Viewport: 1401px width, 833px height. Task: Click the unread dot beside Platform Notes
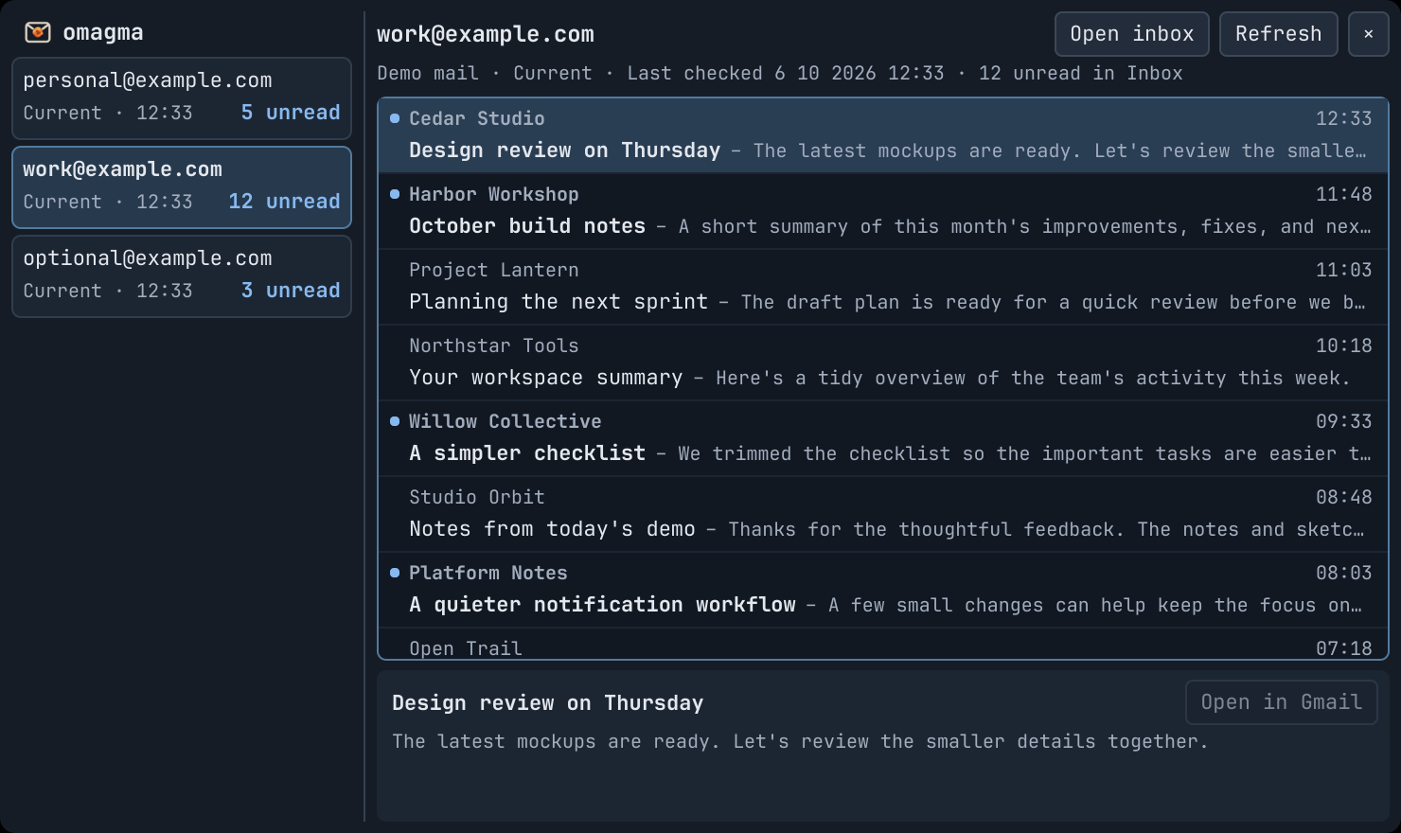pyautogui.click(x=395, y=573)
